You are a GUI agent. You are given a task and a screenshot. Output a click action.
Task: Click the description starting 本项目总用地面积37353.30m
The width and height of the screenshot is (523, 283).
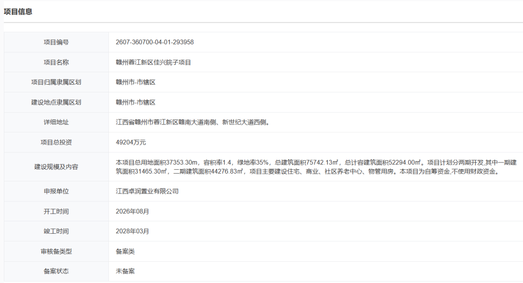click(x=316, y=167)
